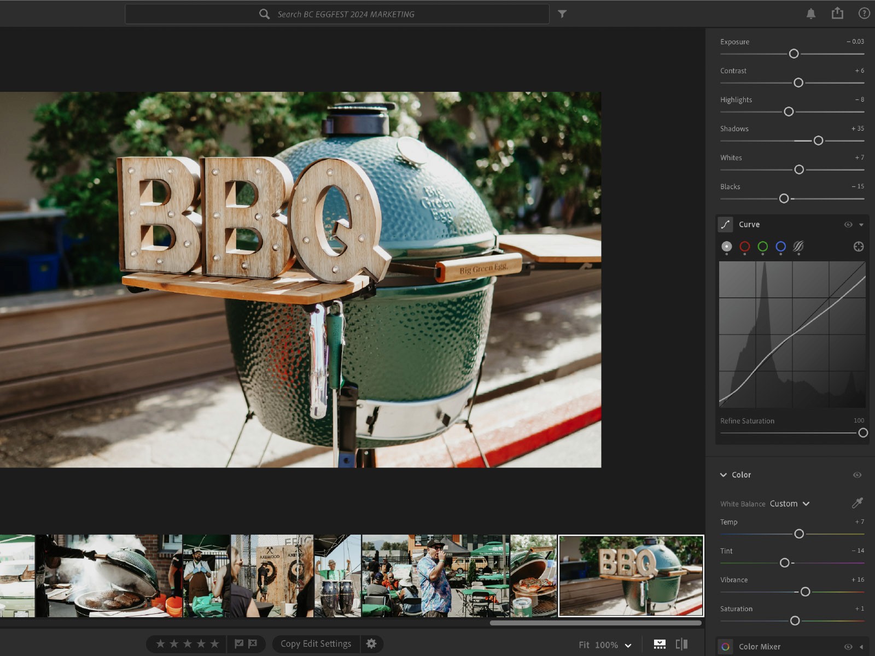Select the luminance point curve channel
The width and height of the screenshot is (875, 656).
point(726,247)
